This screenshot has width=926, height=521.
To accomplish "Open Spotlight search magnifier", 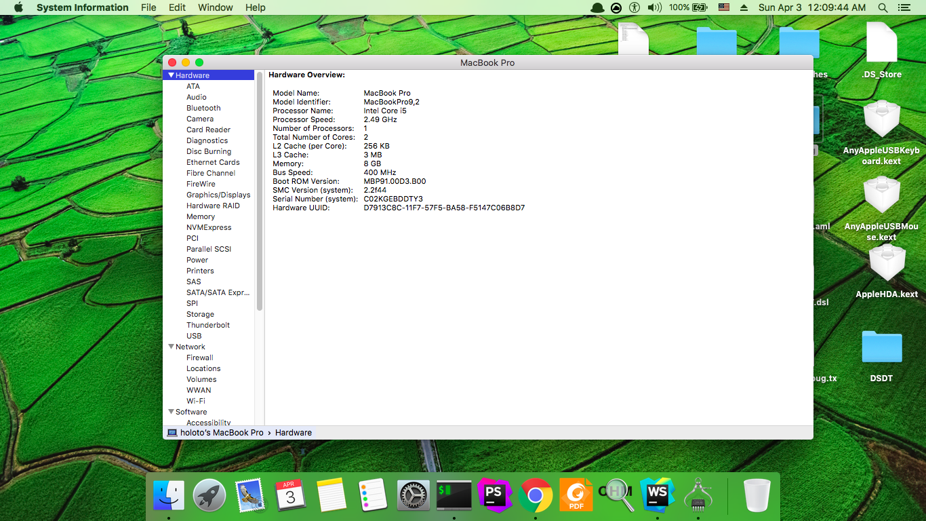I will tap(883, 7).
